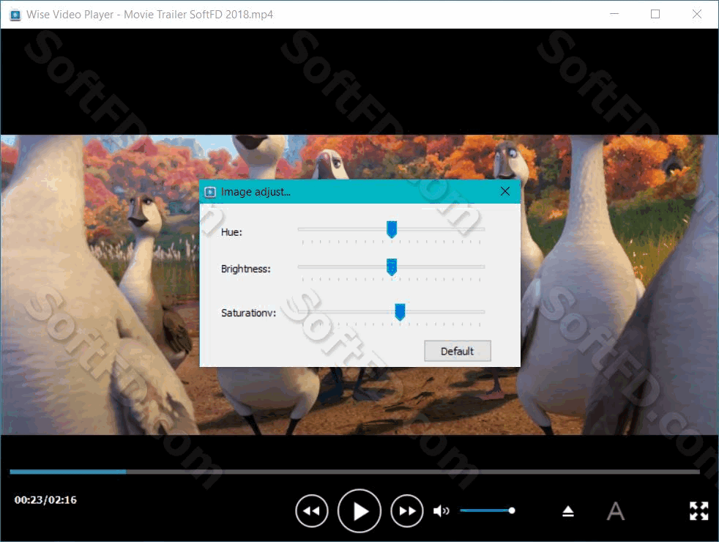Close the Image adjust dialog
The width and height of the screenshot is (719, 542).
click(x=505, y=191)
